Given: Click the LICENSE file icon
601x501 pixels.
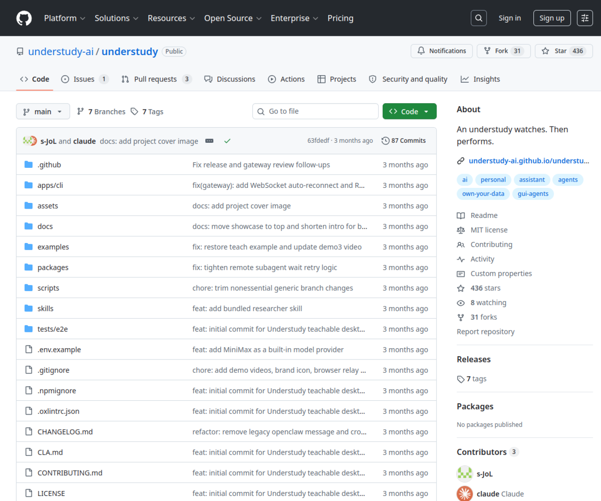Looking at the screenshot, I should [29, 493].
